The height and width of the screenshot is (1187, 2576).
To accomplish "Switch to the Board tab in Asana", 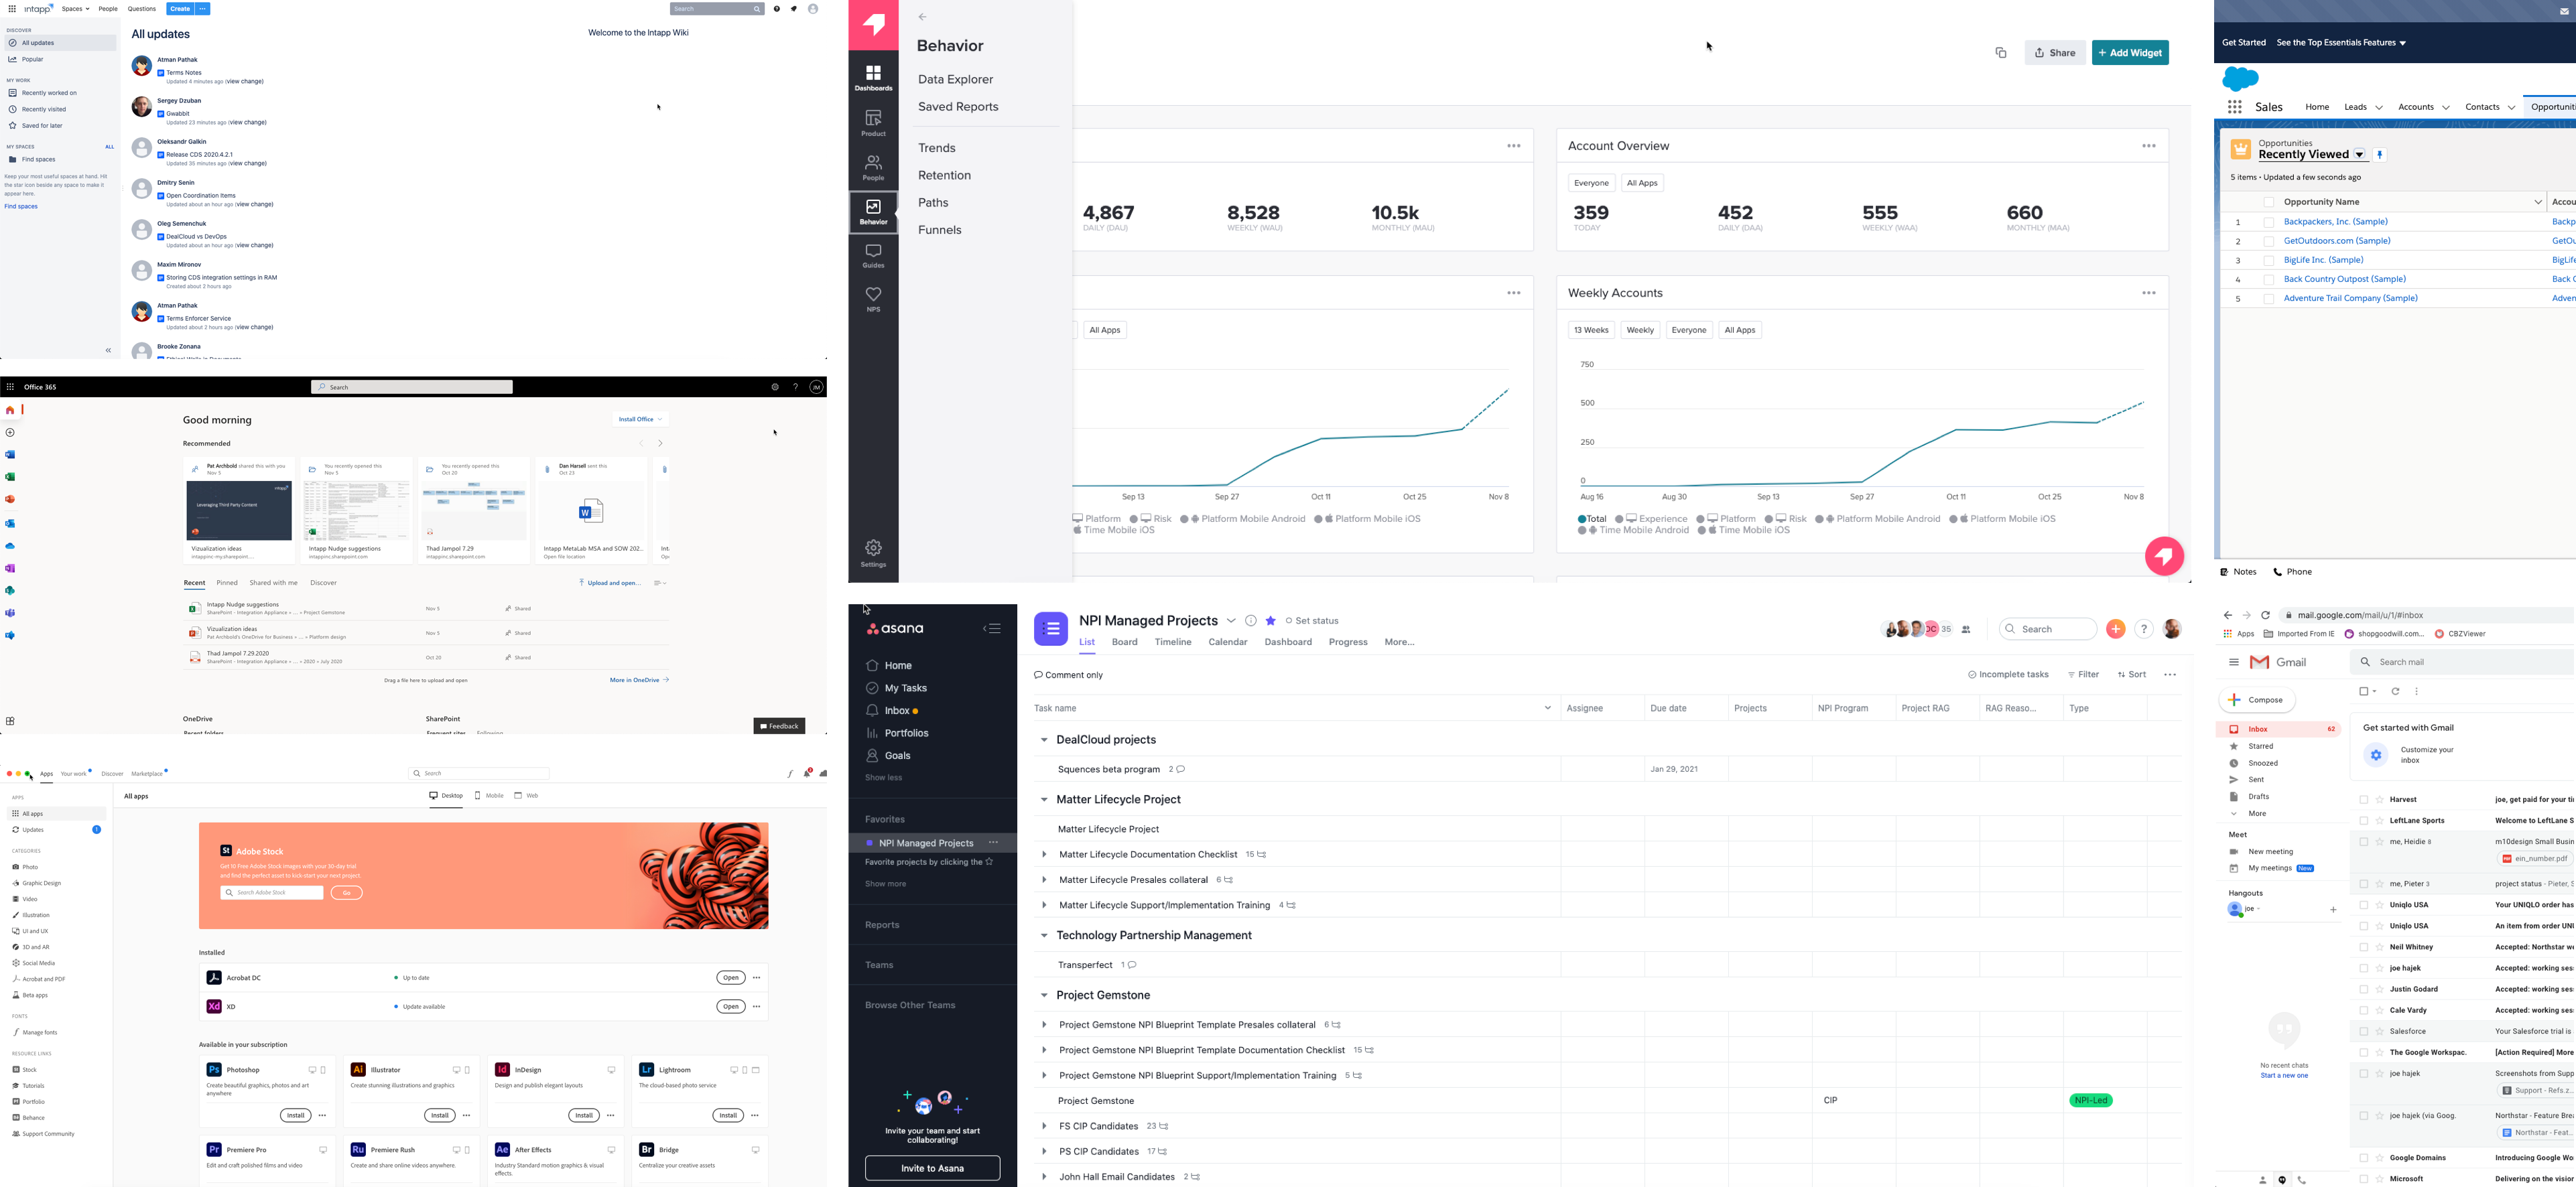I will click(1124, 642).
